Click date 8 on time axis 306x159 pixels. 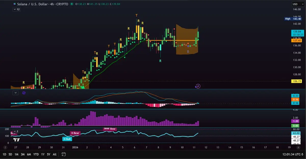click(158, 147)
